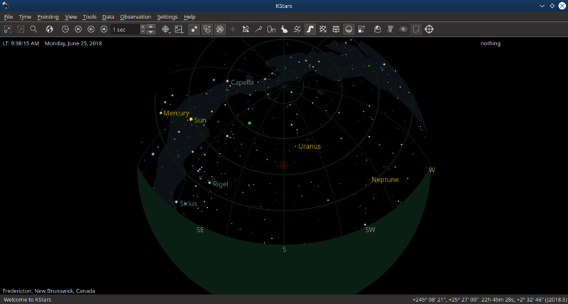Screen dimensions: 568x304
Task: Click the crosshair target icon in toolbar
Action: click(429, 29)
